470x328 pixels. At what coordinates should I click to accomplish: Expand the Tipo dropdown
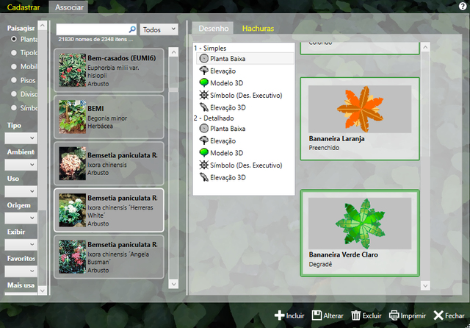pyautogui.click(x=21, y=138)
